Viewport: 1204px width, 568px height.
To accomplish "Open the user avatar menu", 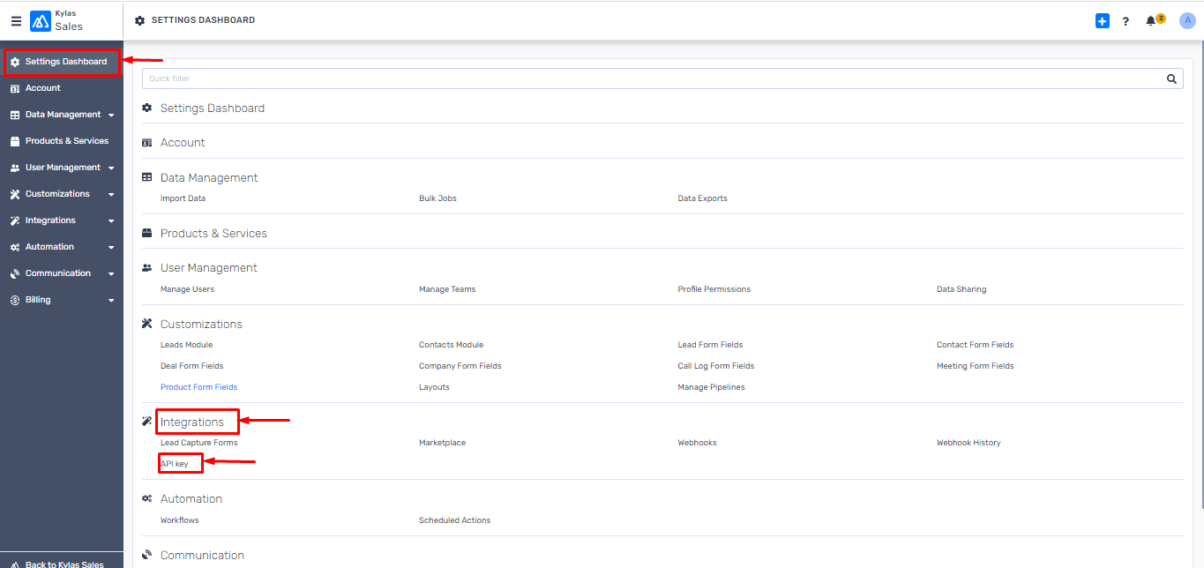I will point(1187,21).
